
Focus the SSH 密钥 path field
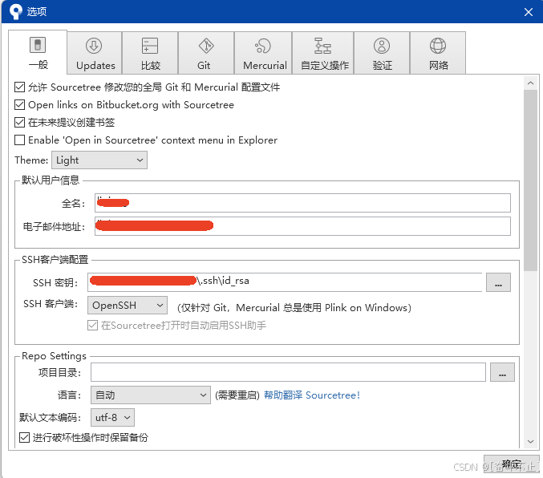click(x=285, y=282)
